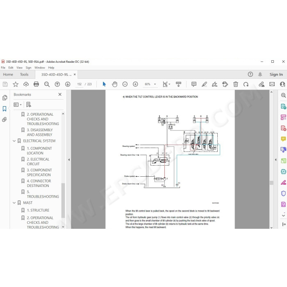
Task: Switch to the Tools tab
Action: click(24, 75)
